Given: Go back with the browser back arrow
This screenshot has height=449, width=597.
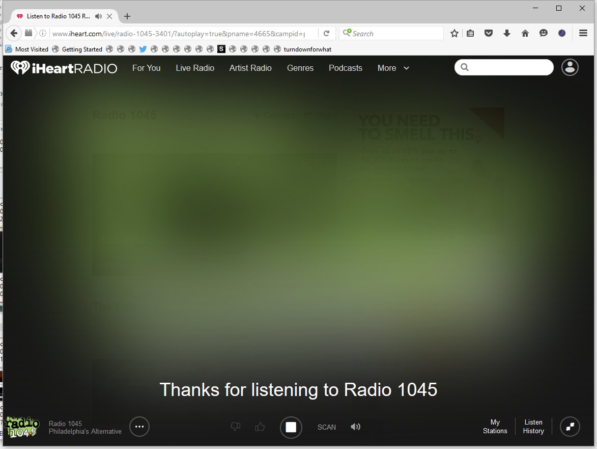Looking at the screenshot, I should (x=14, y=33).
